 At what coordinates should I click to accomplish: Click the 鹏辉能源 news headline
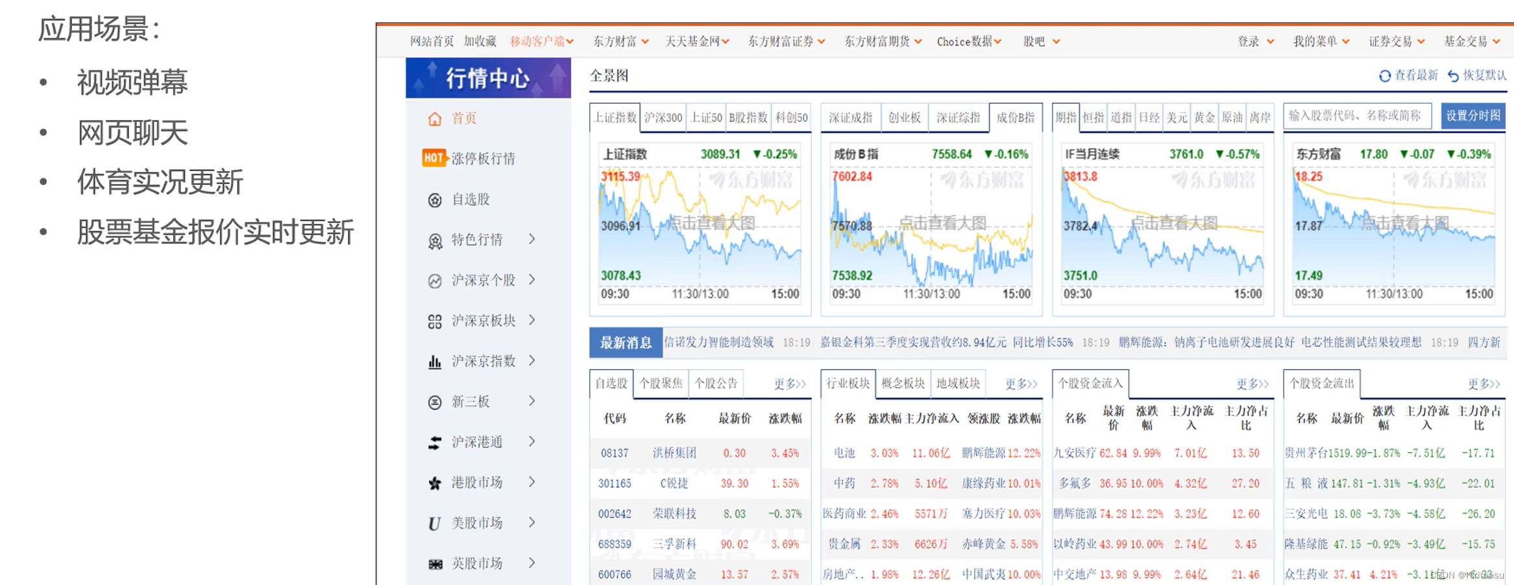(x=1270, y=342)
